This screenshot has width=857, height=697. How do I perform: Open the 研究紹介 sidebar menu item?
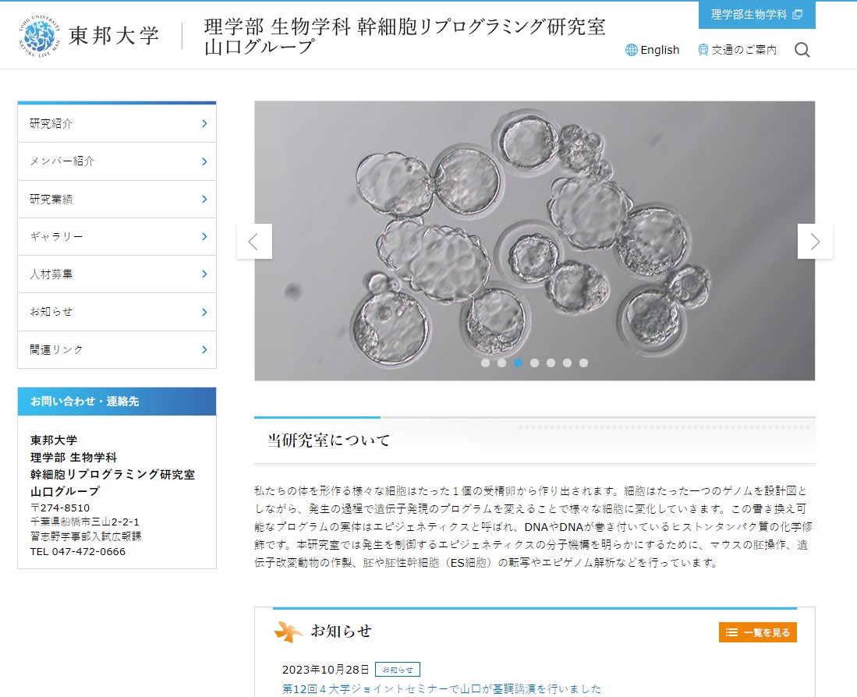(x=117, y=124)
